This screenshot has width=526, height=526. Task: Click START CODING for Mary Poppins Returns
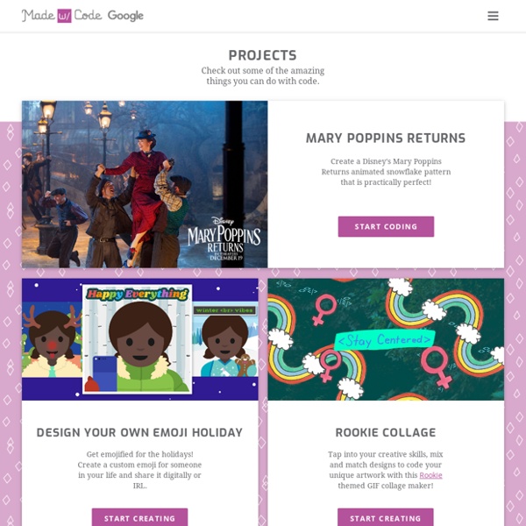pos(386,226)
